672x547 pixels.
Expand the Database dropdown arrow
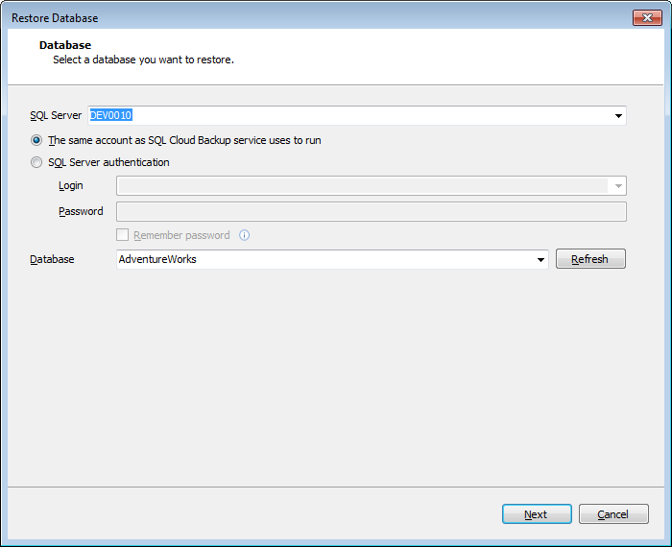pyautogui.click(x=540, y=259)
